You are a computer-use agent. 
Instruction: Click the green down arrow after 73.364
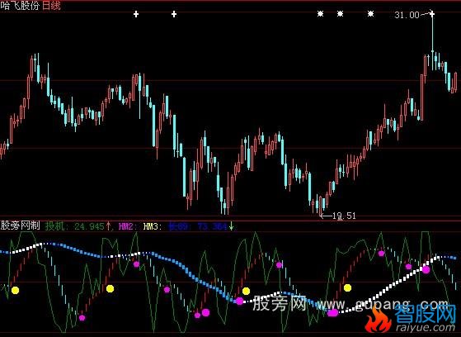click(232, 226)
